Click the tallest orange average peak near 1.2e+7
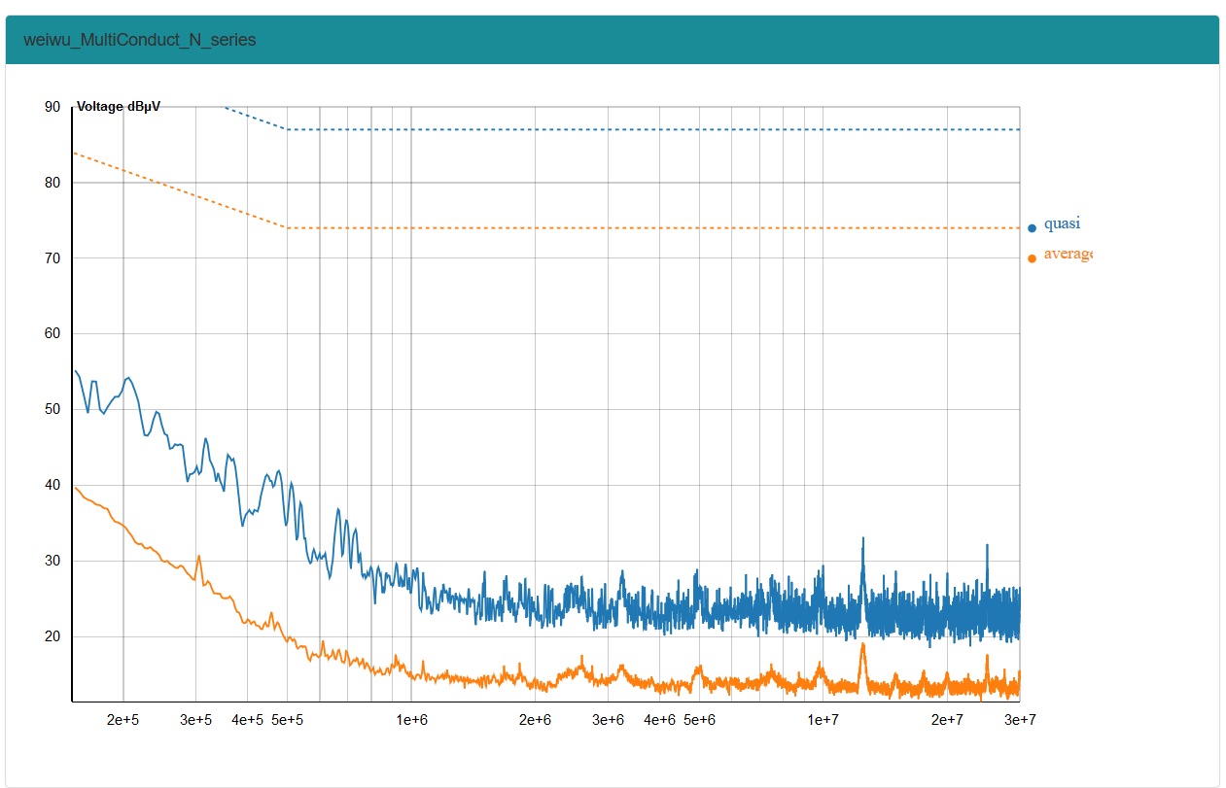 [x=862, y=645]
